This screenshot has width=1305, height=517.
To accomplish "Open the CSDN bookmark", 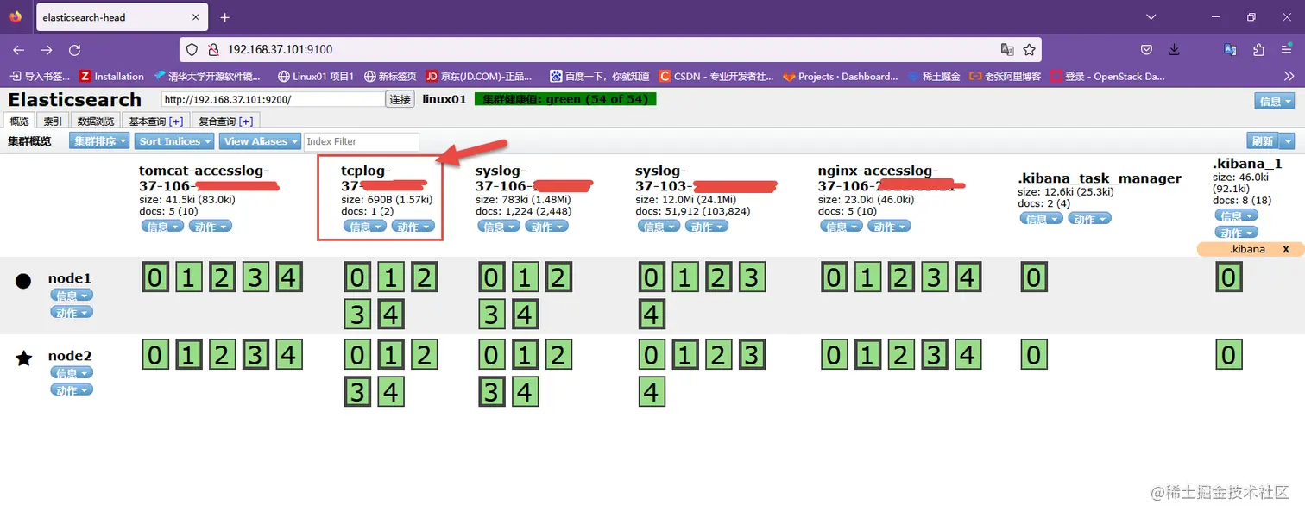I will tap(716, 76).
